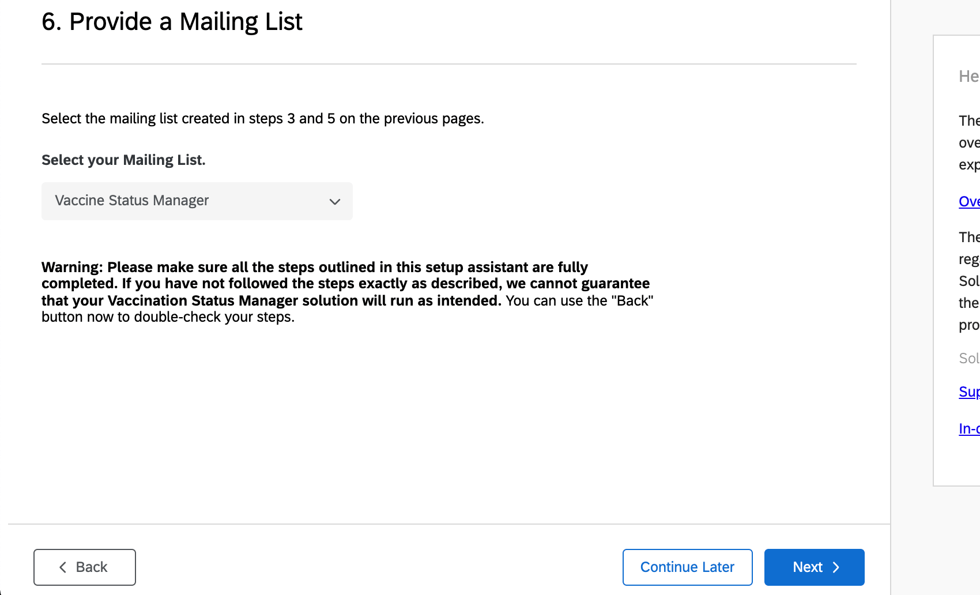
Task: Click the Next button
Action: [x=813, y=567]
